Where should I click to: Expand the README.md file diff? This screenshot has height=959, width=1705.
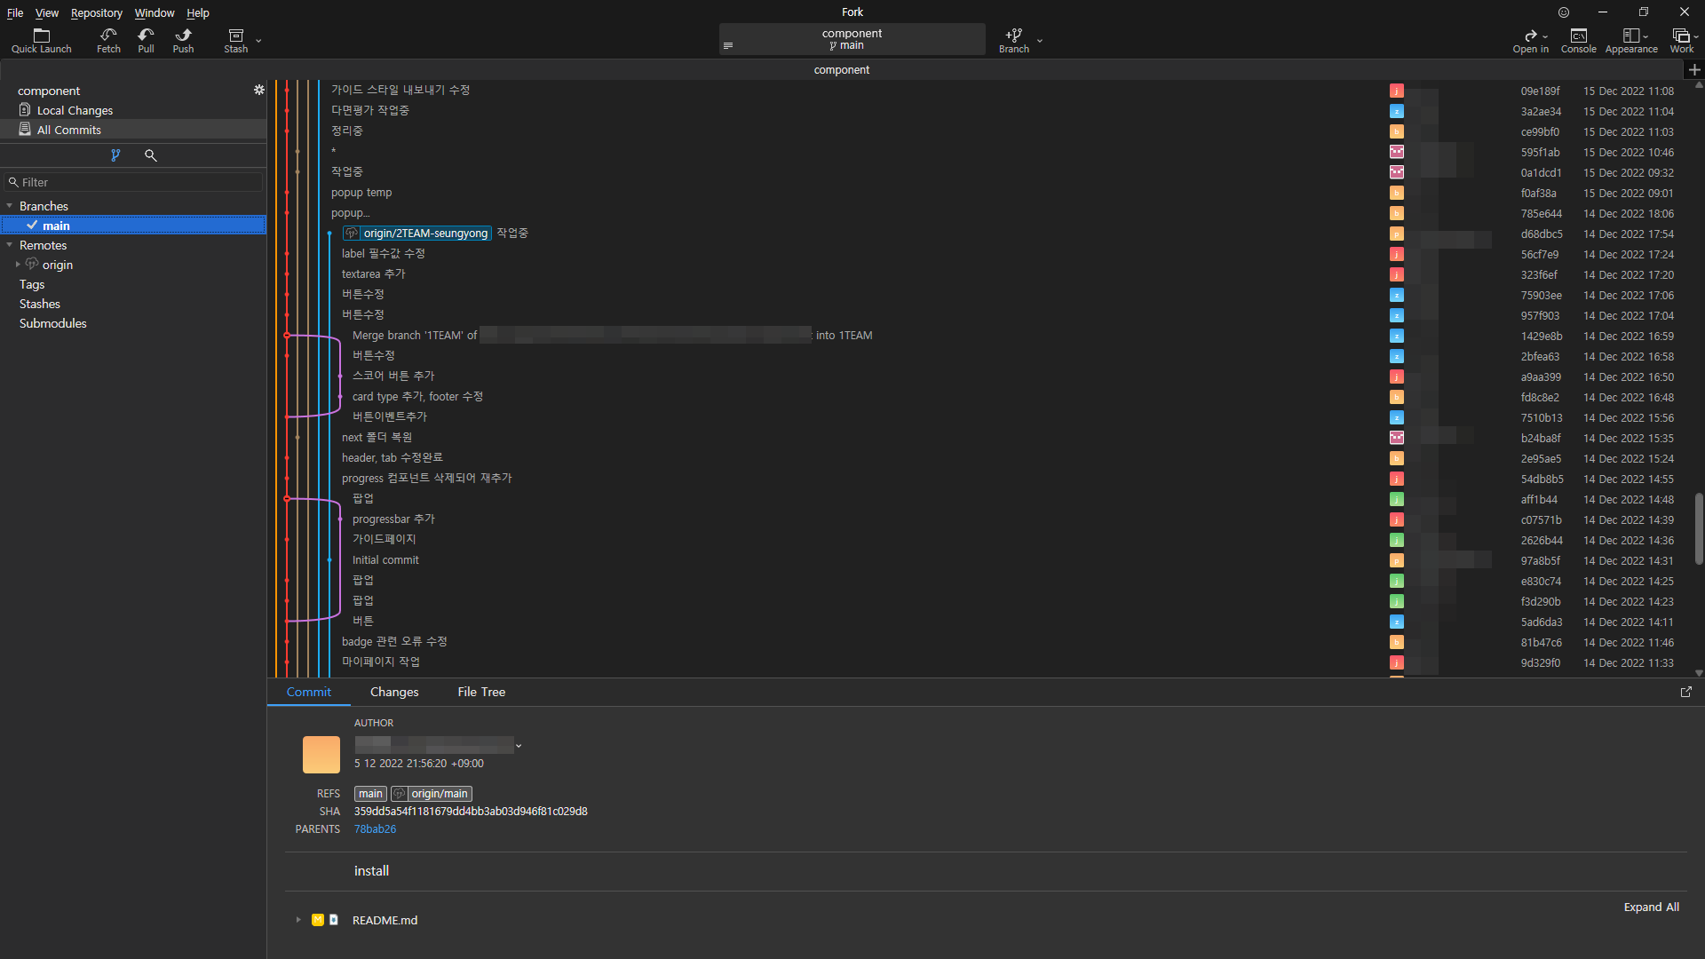click(x=298, y=920)
